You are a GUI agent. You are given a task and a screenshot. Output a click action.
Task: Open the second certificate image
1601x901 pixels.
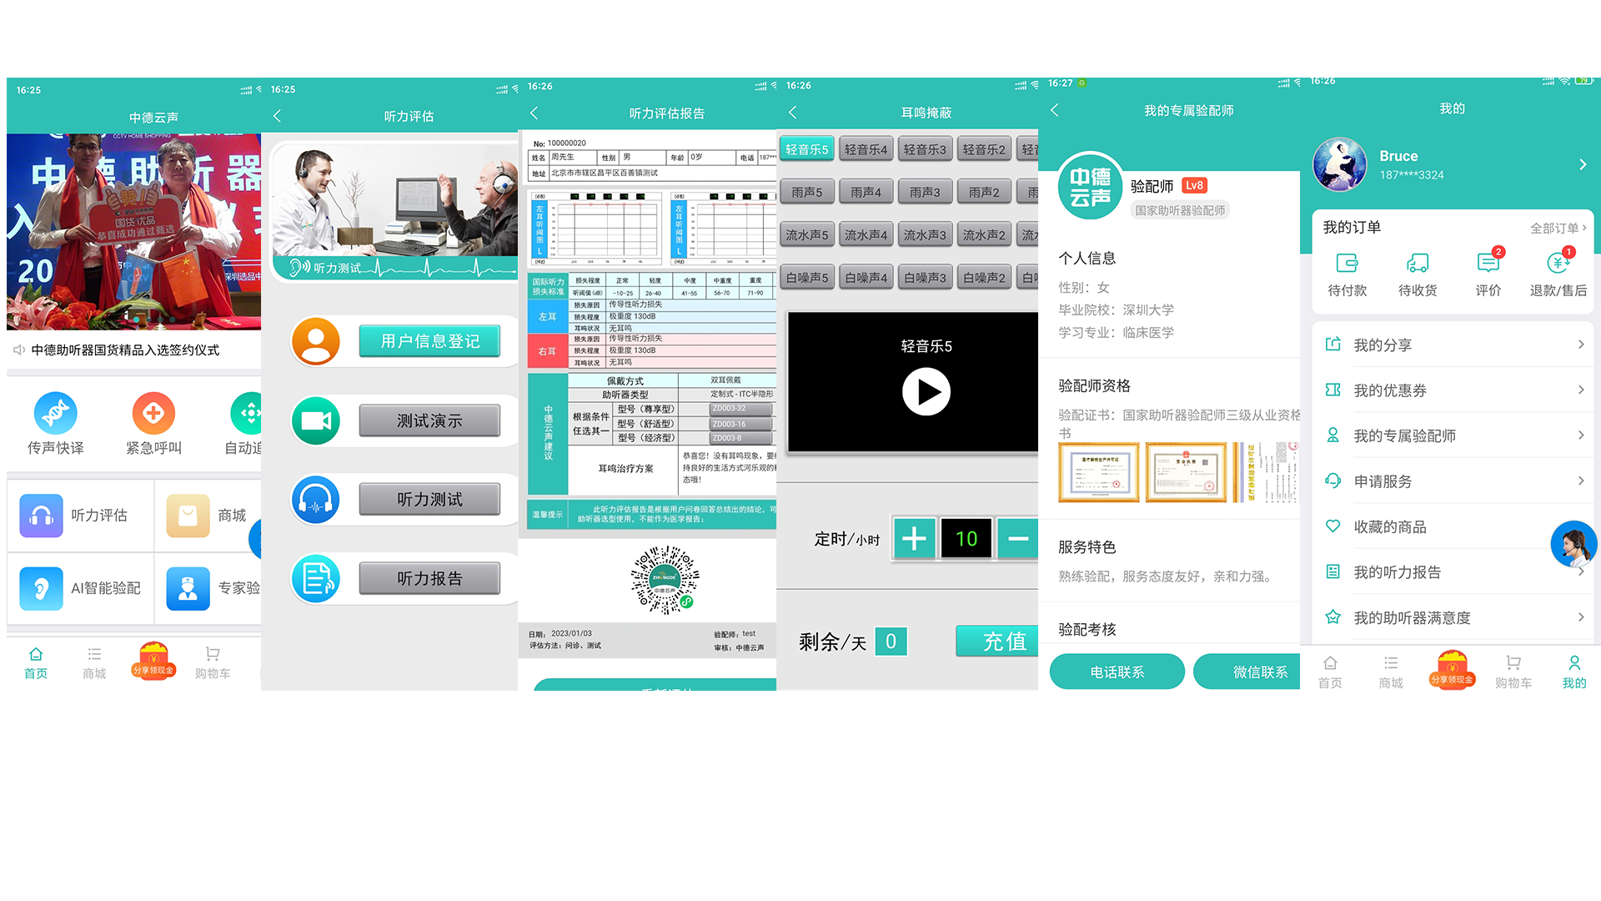point(1186,472)
